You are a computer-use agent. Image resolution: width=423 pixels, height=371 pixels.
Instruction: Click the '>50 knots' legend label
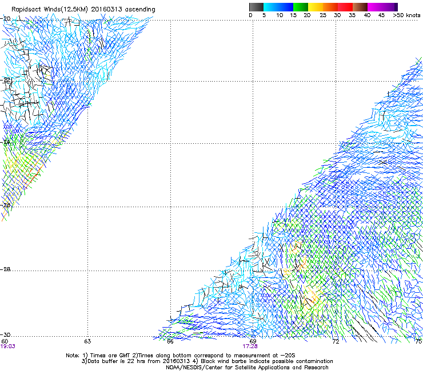pyautogui.click(x=406, y=15)
